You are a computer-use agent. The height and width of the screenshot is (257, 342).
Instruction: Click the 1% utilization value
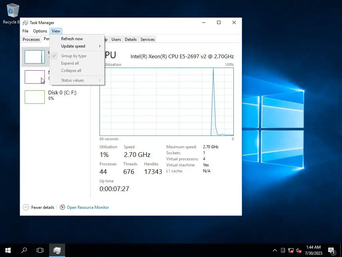tap(104, 155)
